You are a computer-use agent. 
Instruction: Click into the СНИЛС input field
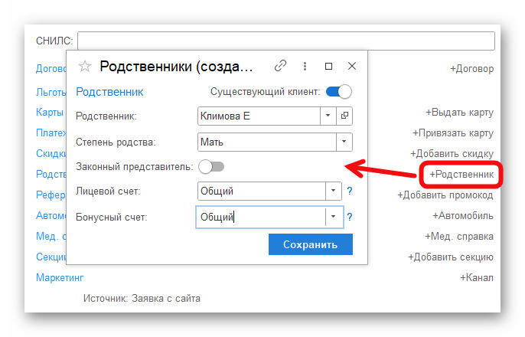coord(288,41)
